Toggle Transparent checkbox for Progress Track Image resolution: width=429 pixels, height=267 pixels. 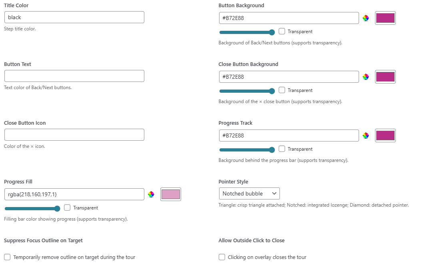282,149
